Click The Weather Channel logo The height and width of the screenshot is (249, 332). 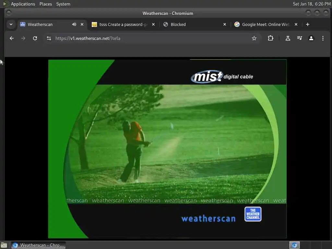[x=253, y=214]
